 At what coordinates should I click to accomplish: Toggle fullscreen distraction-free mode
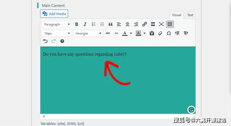tap(161, 24)
